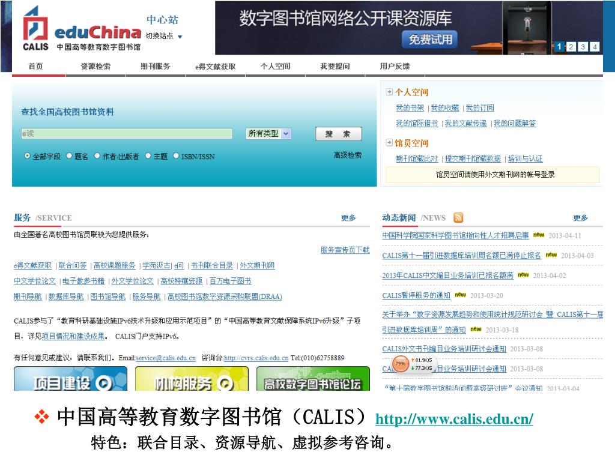615x461 pixels.
Task: Open 培训与认证 link
Action: click(x=525, y=158)
